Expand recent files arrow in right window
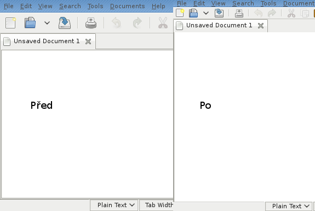 tap(206, 13)
